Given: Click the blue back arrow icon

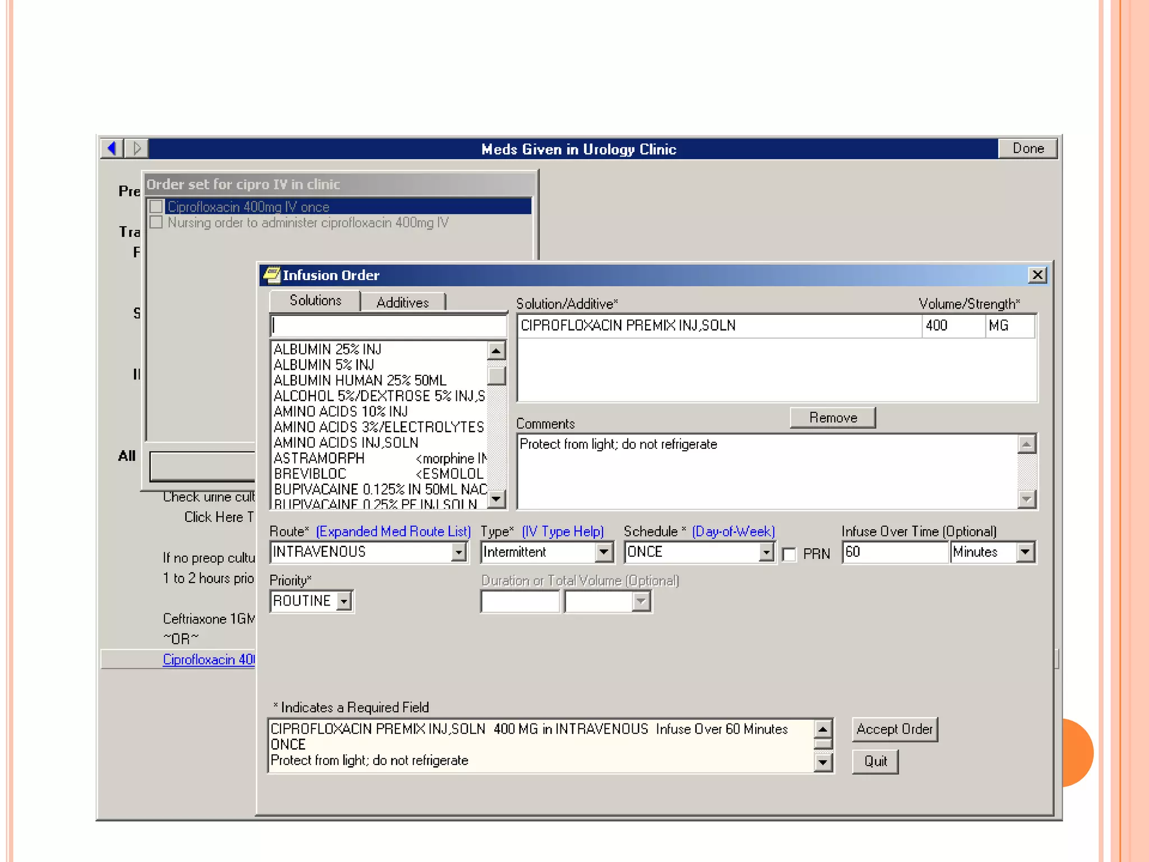Looking at the screenshot, I should click(x=112, y=148).
